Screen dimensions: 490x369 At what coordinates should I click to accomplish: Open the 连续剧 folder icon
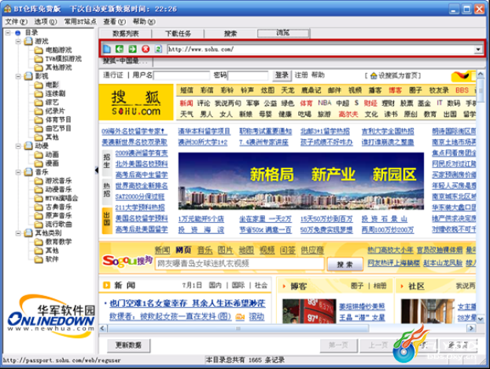[39, 93]
